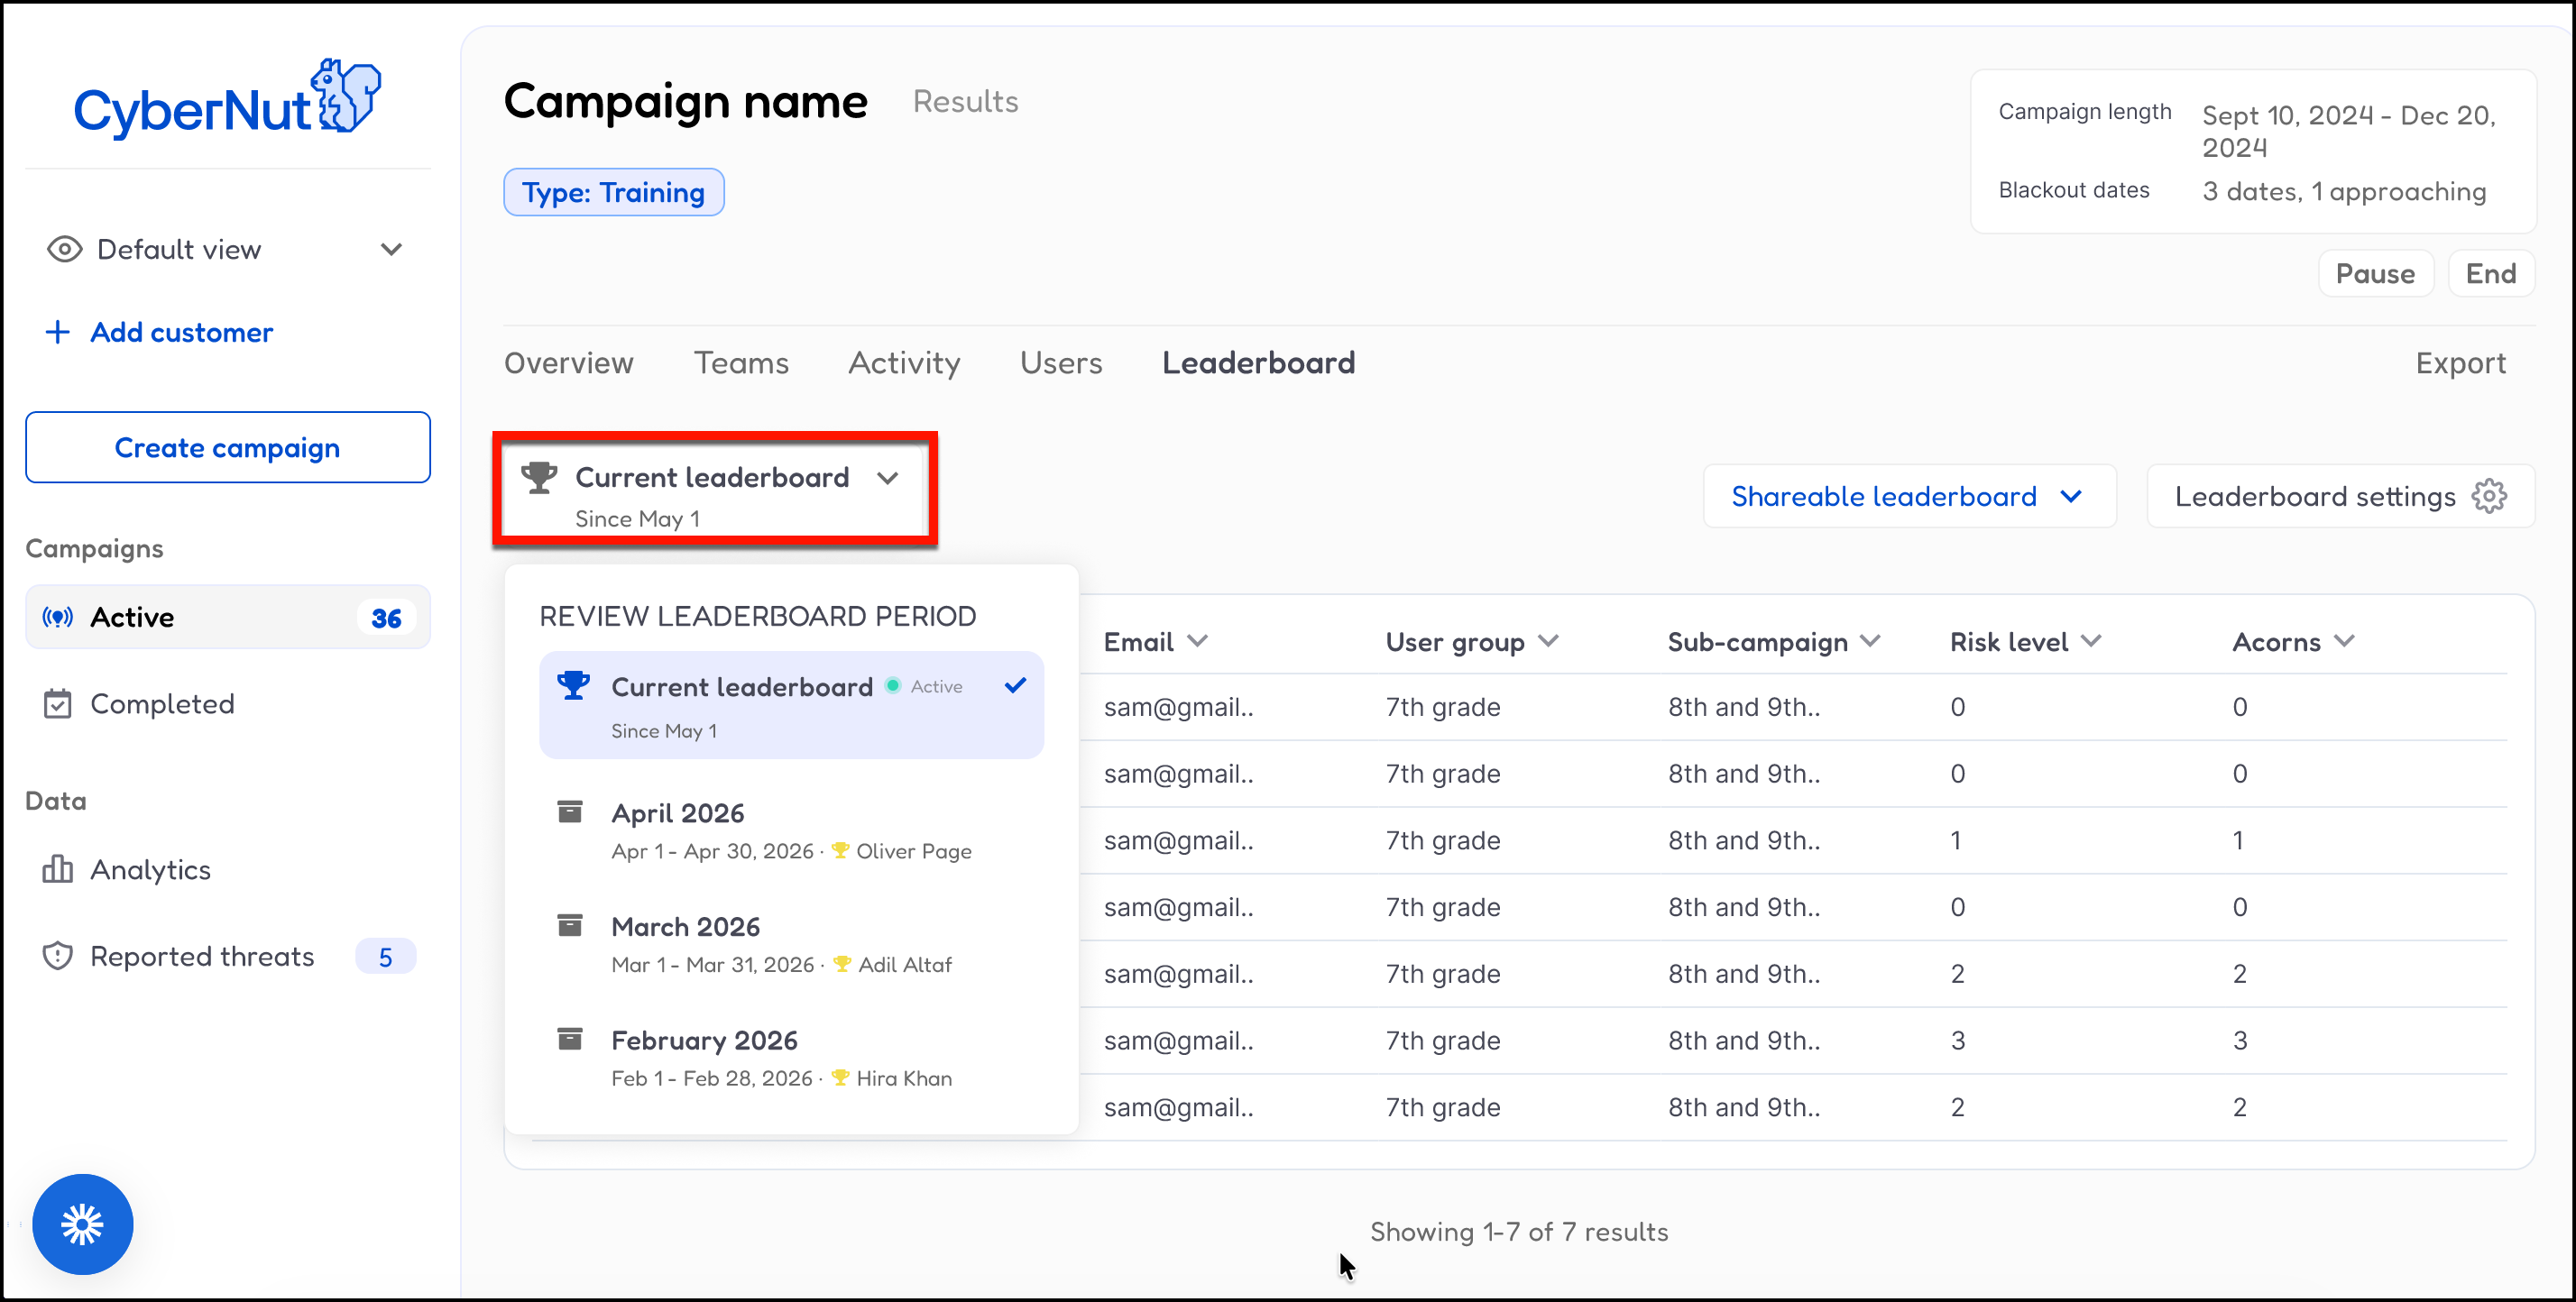The width and height of the screenshot is (2576, 1302).
Task: Click the CyberNut squirrel logo
Action: 227,98
